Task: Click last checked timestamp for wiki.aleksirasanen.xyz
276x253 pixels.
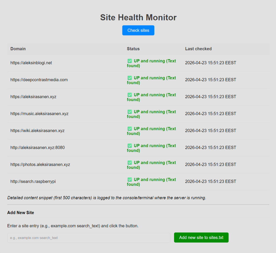Action: point(210,131)
